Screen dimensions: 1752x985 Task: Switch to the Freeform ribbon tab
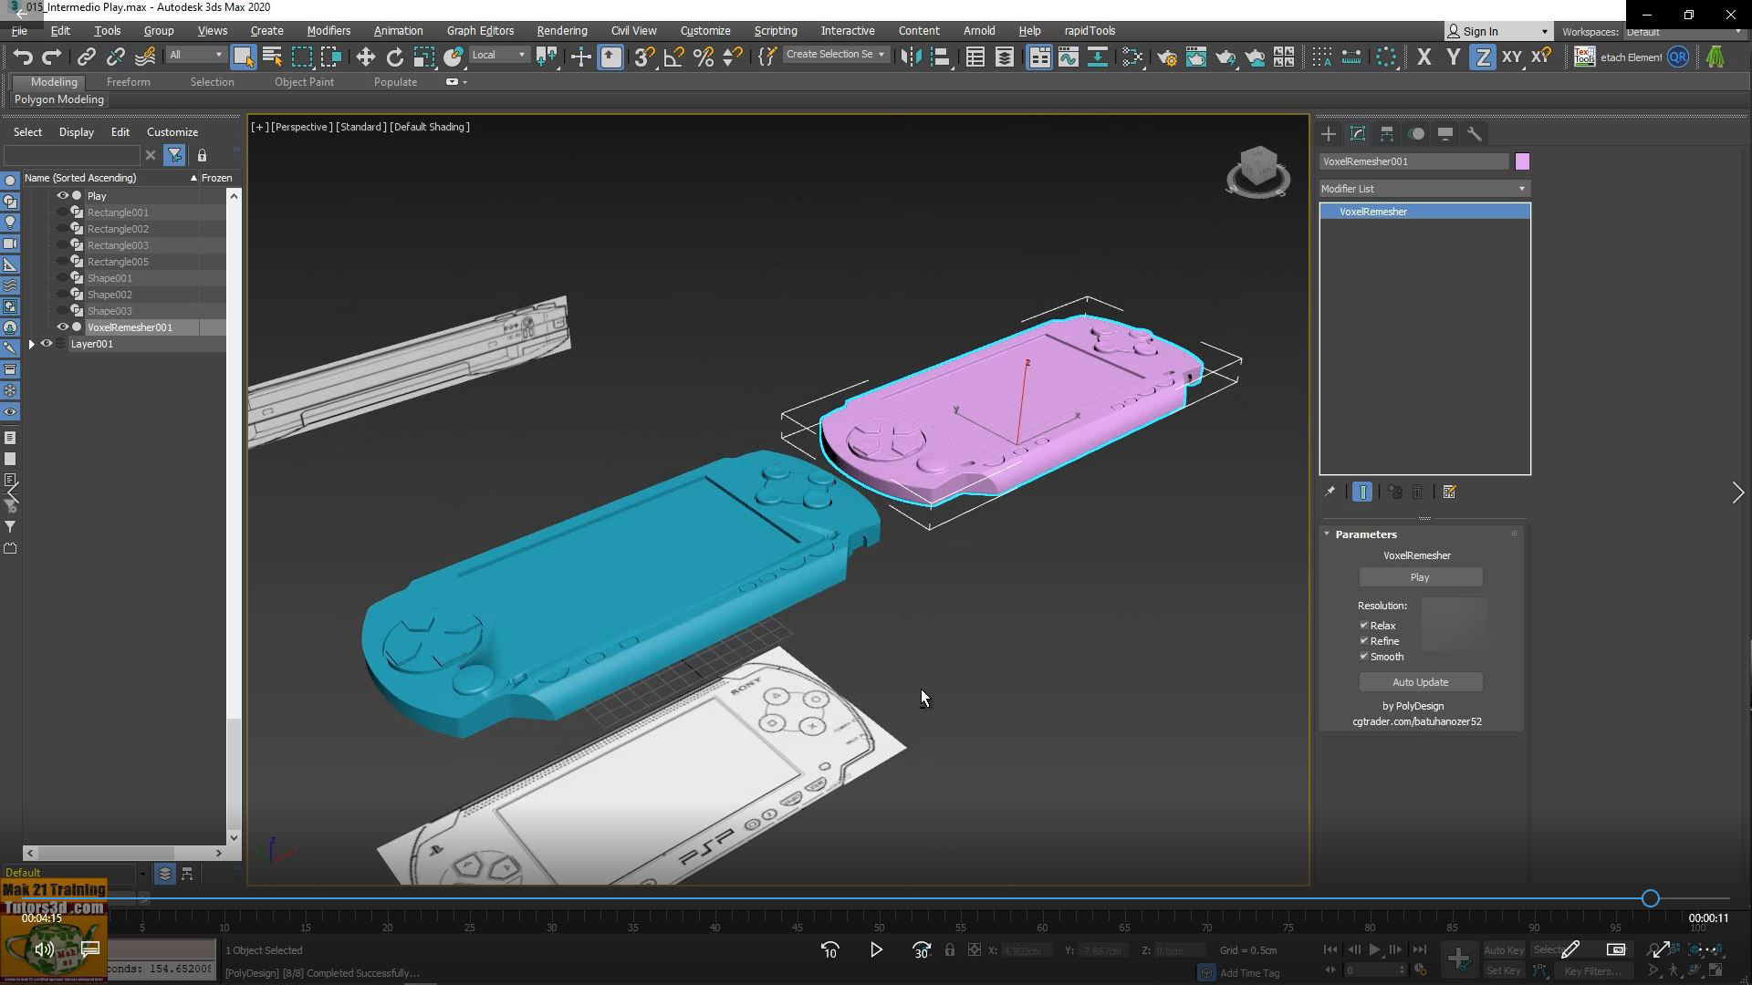click(x=129, y=82)
